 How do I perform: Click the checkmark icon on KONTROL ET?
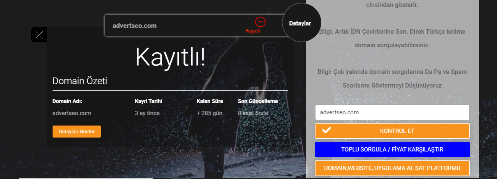327,131
